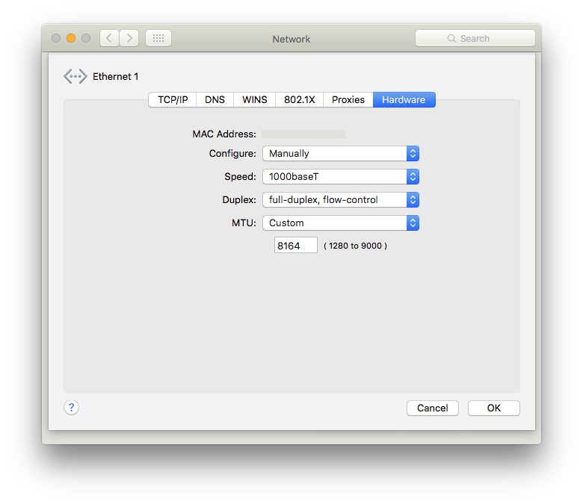Click the magnifier icon in Search
Viewport: 583px width, 504px height.
click(451, 39)
